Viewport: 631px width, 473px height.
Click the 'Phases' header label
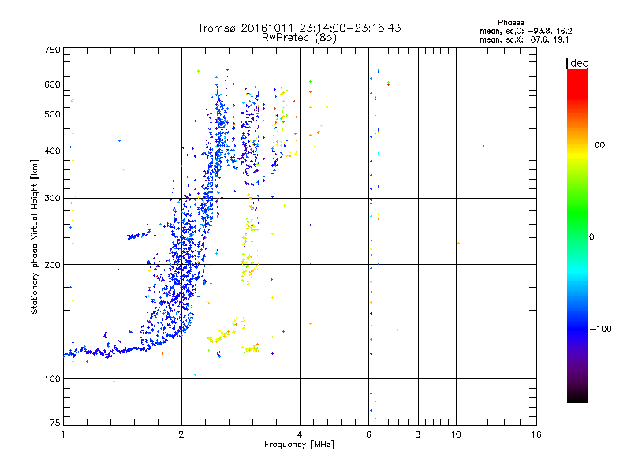pyautogui.click(x=510, y=23)
